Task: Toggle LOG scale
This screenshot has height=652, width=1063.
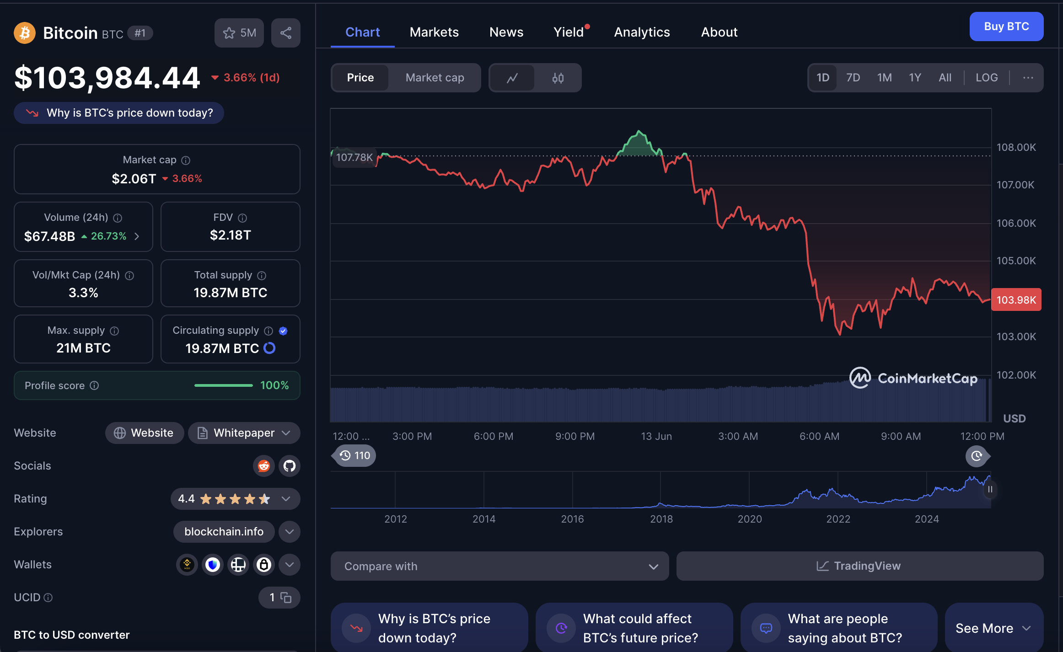Action: (987, 78)
